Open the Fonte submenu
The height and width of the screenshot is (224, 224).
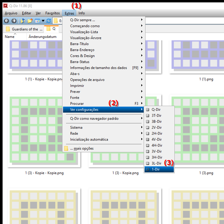pyautogui.click(x=104, y=98)
